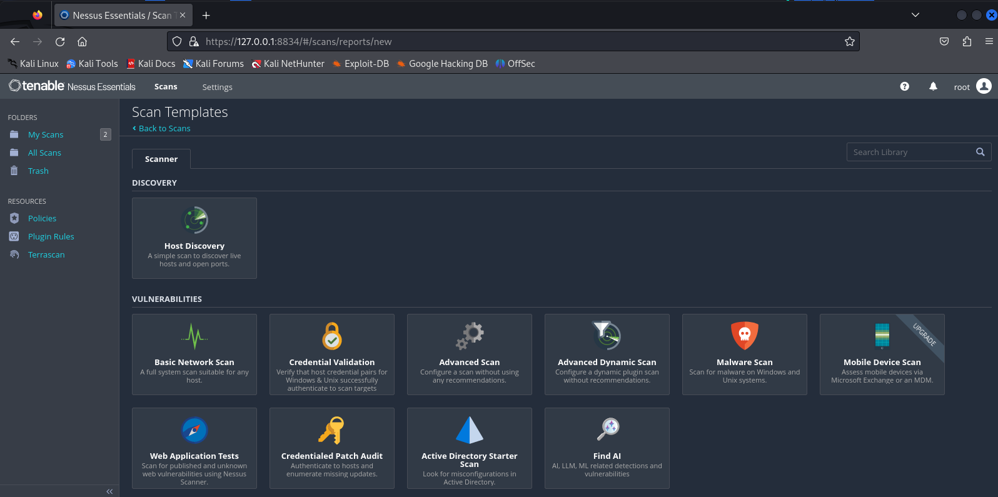
Task: Collapse the sidebar with double chevron
Action: point(109,491)
